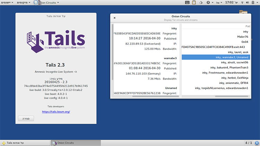Viewport: 260px width, 146px height.
Task: Open the clock showing 17:02
Action: (231, 2)
